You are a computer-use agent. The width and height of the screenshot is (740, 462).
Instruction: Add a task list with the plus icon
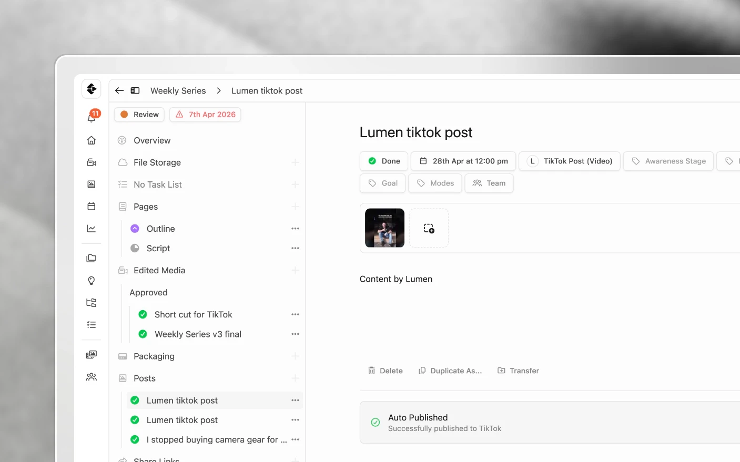pos(295,184)
